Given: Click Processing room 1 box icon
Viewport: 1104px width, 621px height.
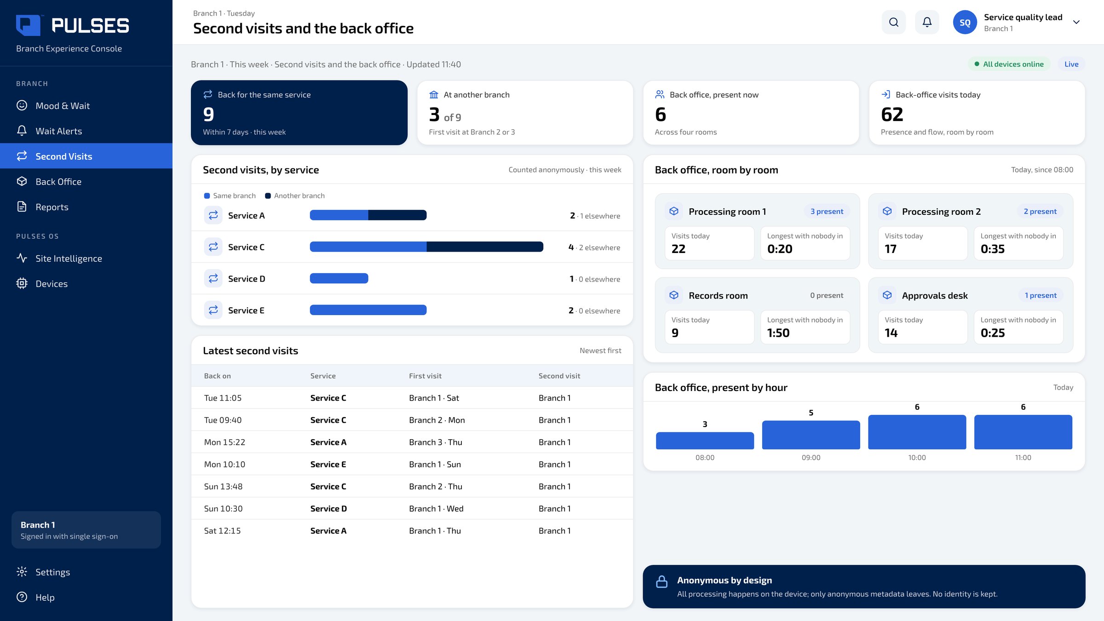Looking at the screenshot, I should (x=674, y=211).
